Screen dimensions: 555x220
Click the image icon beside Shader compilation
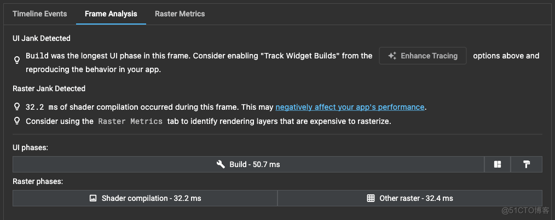click(x=93, y=198)
